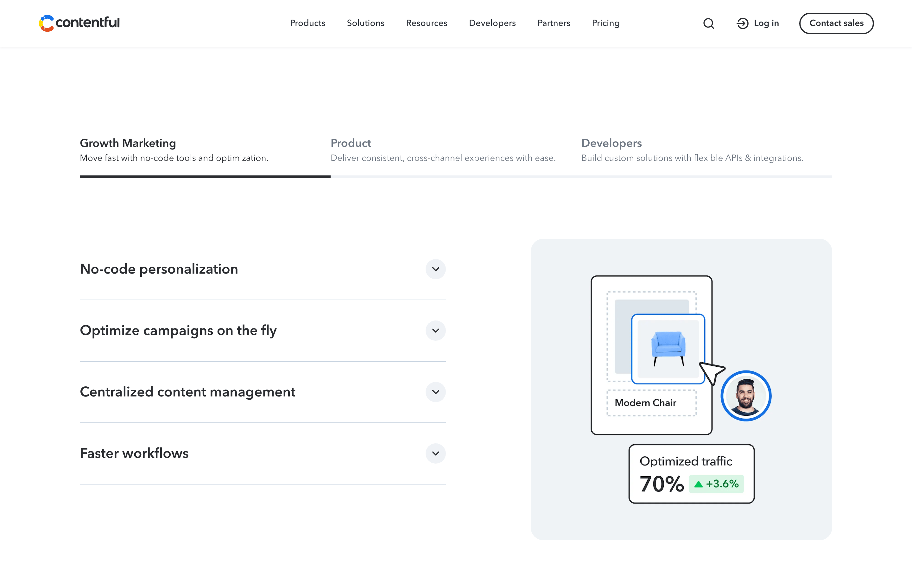This screenshot has height=570, width=912.
Task: Click the Optimize campaigns on the fly heading
Action: [178, 331]
